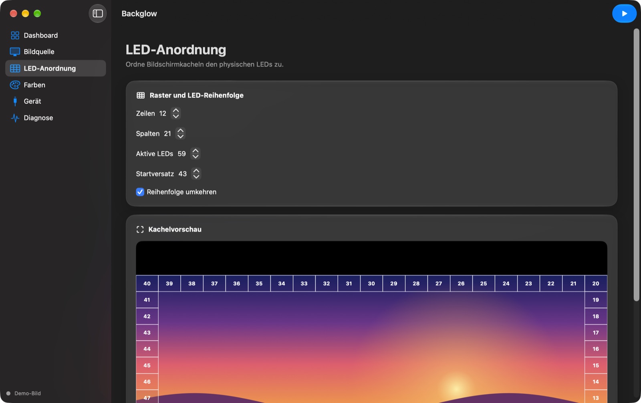Toggle the sidebar visibility button
The height and width of the screenshot is (403, 641).
(x=98, y=14)
